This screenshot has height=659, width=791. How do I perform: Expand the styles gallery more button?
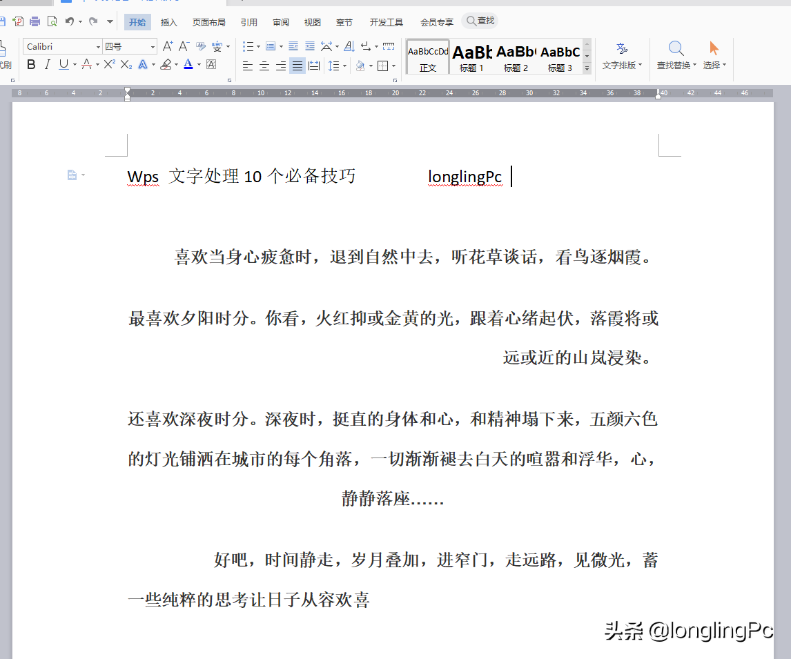[x=587, y=68]
